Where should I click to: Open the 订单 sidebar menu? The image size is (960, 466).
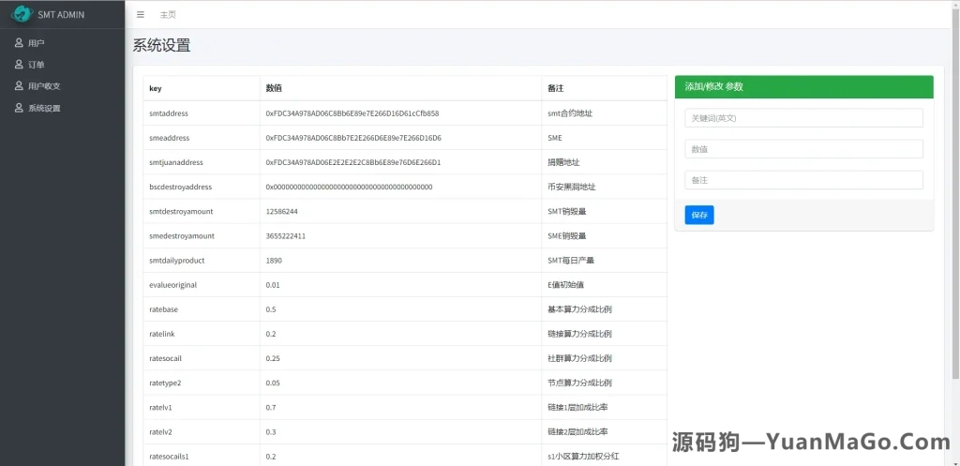pos(63,65)
